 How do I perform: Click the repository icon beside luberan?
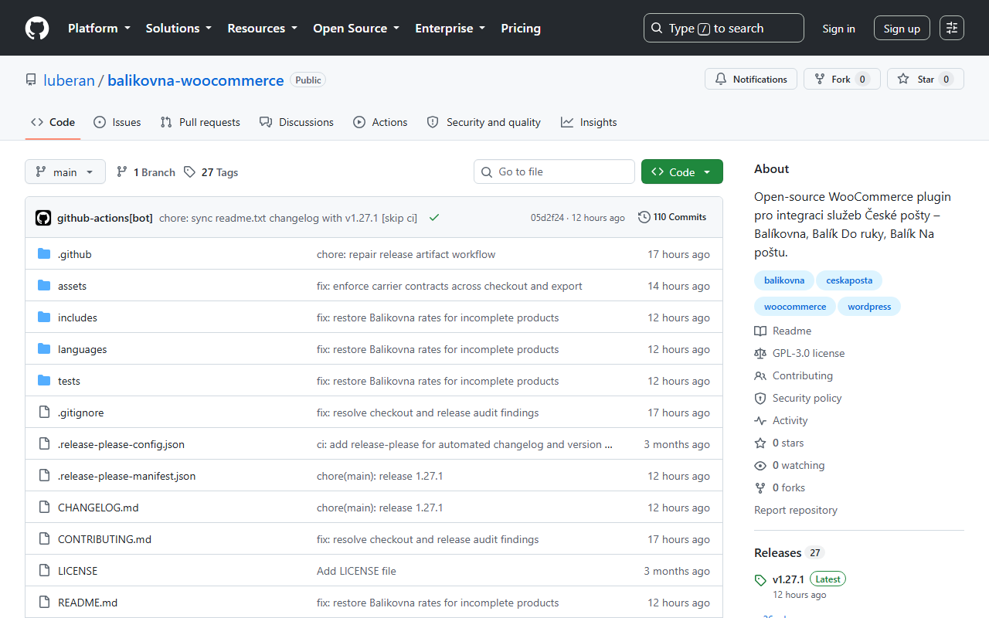tap(31, 80)
